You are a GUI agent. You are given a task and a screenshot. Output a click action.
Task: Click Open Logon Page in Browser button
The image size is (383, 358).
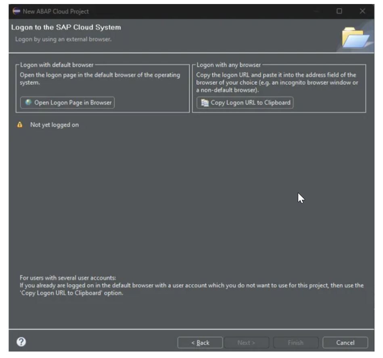pyautogui.click(x=67, y=103)
